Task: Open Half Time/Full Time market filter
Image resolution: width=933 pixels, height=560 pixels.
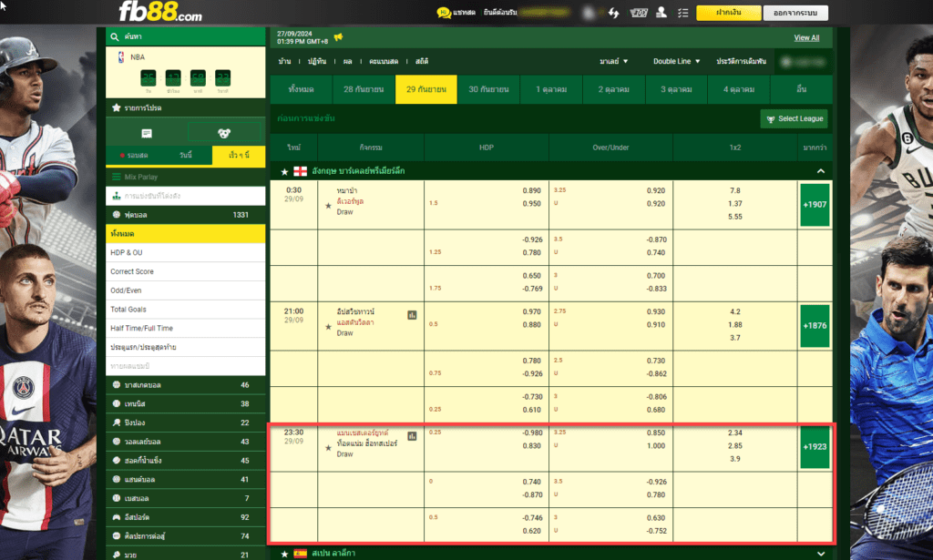Action: 185,328
